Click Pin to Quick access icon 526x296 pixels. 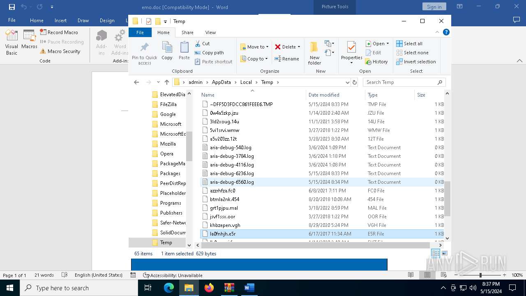pos(144,53)
